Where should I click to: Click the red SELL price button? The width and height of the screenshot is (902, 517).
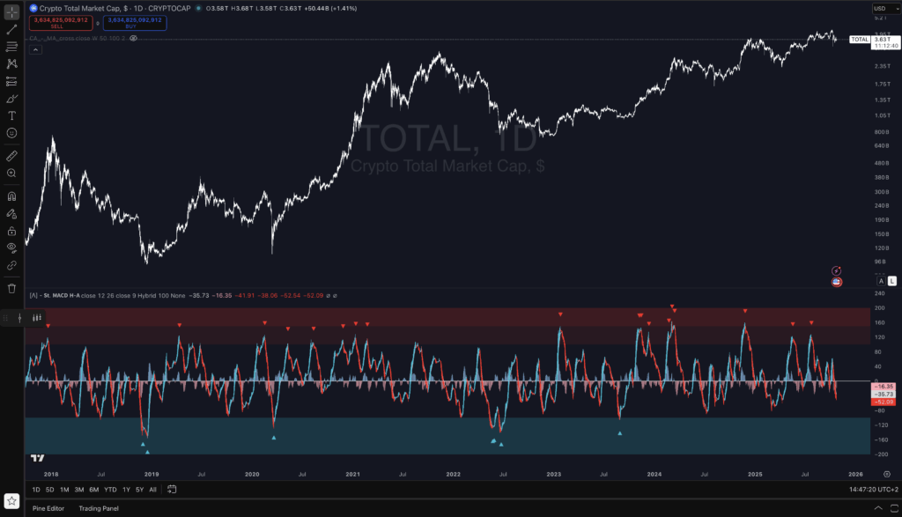point(56,22)
